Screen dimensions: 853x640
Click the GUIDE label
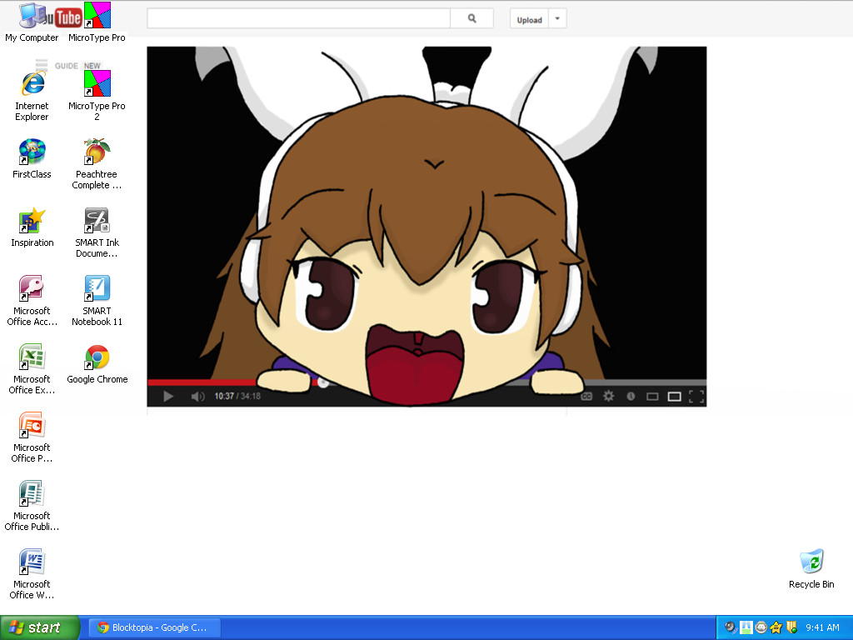tap(67, 66)
